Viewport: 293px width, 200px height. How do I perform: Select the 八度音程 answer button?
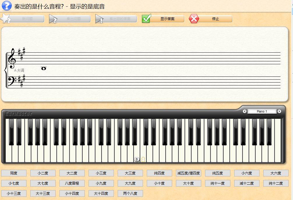pyautogui.click(x=72, y=183)
